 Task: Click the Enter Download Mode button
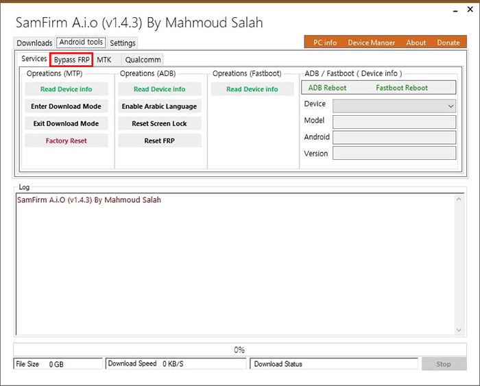66,106
